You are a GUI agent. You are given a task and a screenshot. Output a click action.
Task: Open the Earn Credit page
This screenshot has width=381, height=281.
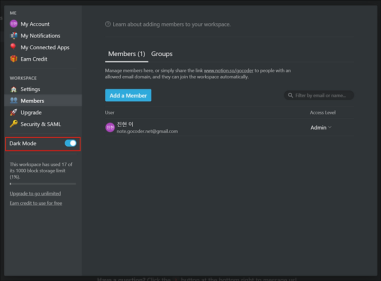[43, 59]
